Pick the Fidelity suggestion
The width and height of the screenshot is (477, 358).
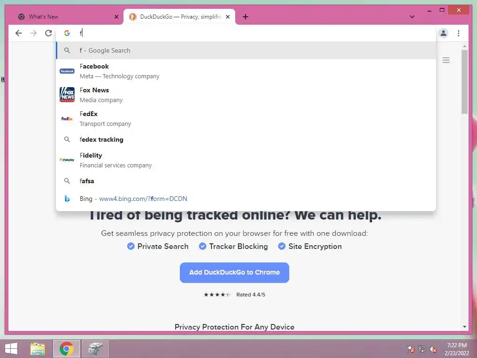point(246,160)
